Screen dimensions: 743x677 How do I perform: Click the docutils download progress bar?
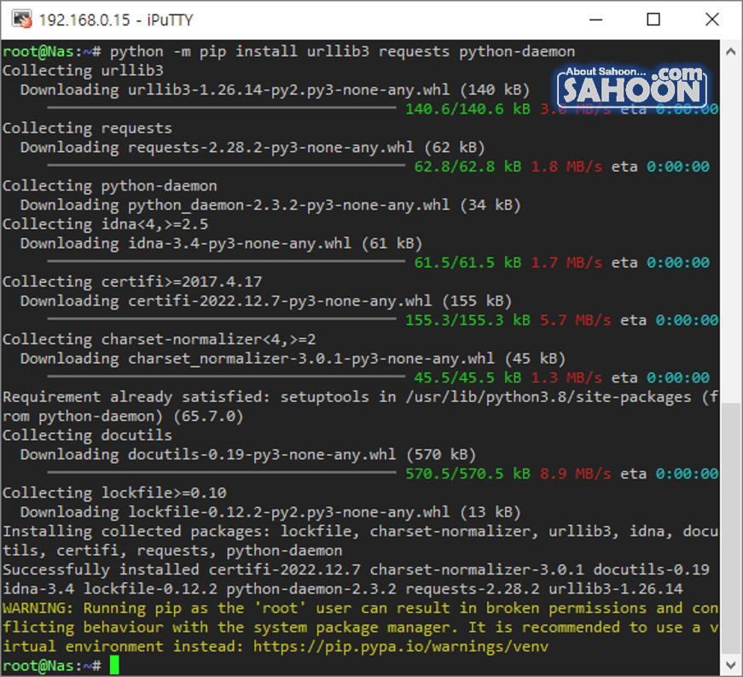pyautogui.click(x=221, y=474)
